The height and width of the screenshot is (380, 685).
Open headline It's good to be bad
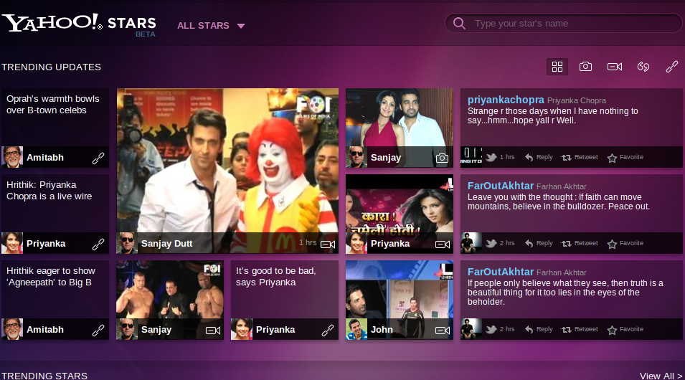click(x=275, y=277)
